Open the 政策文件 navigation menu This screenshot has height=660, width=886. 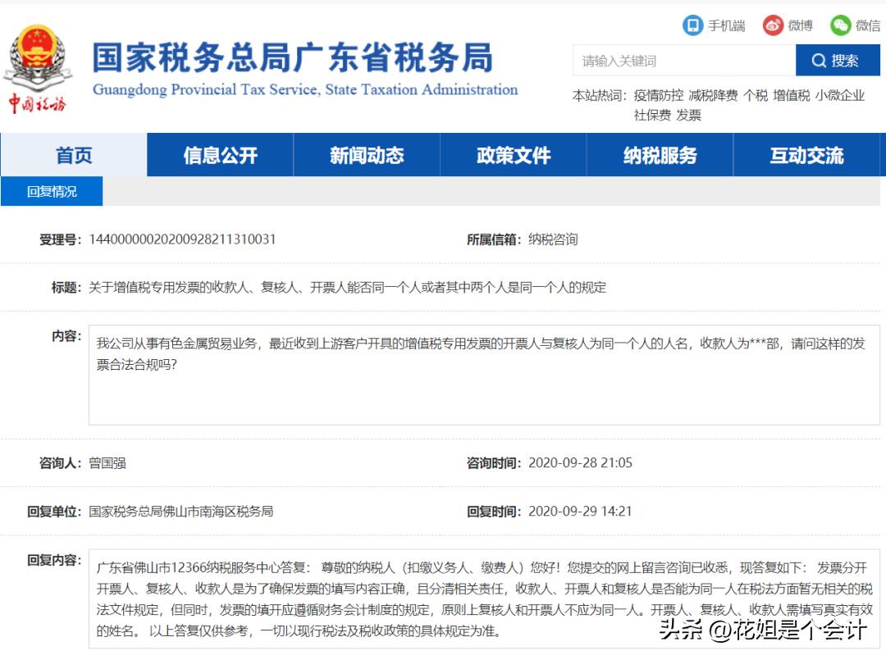(513, 155)
